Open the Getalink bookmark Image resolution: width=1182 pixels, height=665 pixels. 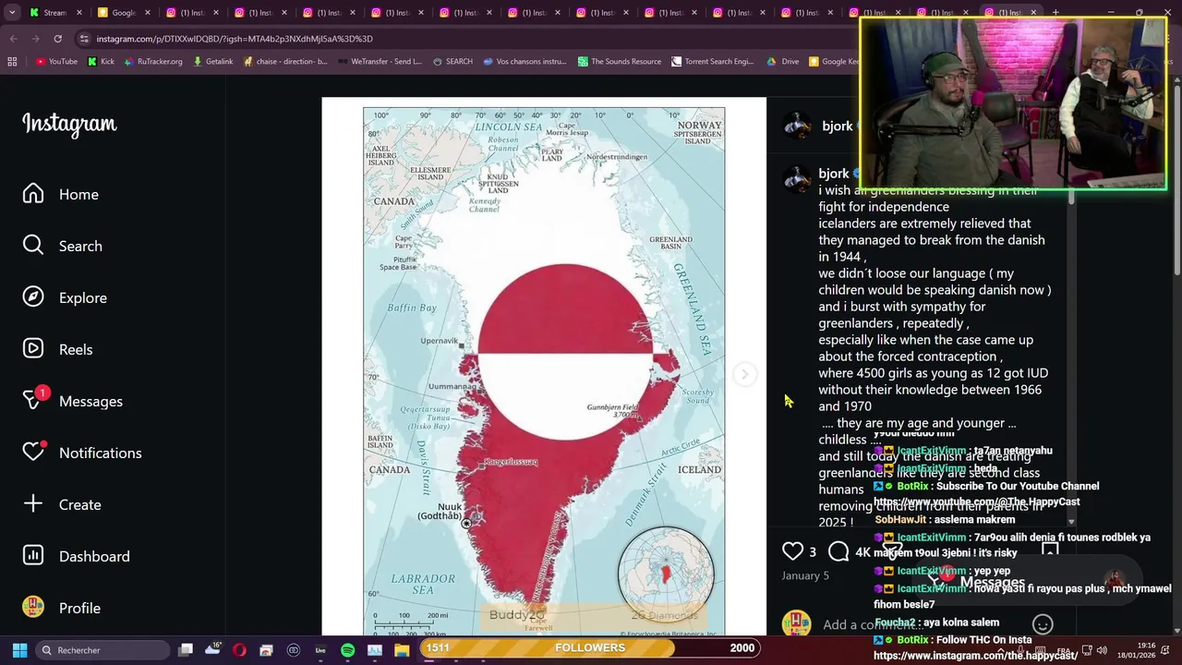pyautogui.click(x=212, y=62)
